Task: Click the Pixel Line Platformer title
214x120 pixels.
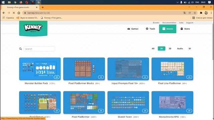Action: (x=170, y=83)
